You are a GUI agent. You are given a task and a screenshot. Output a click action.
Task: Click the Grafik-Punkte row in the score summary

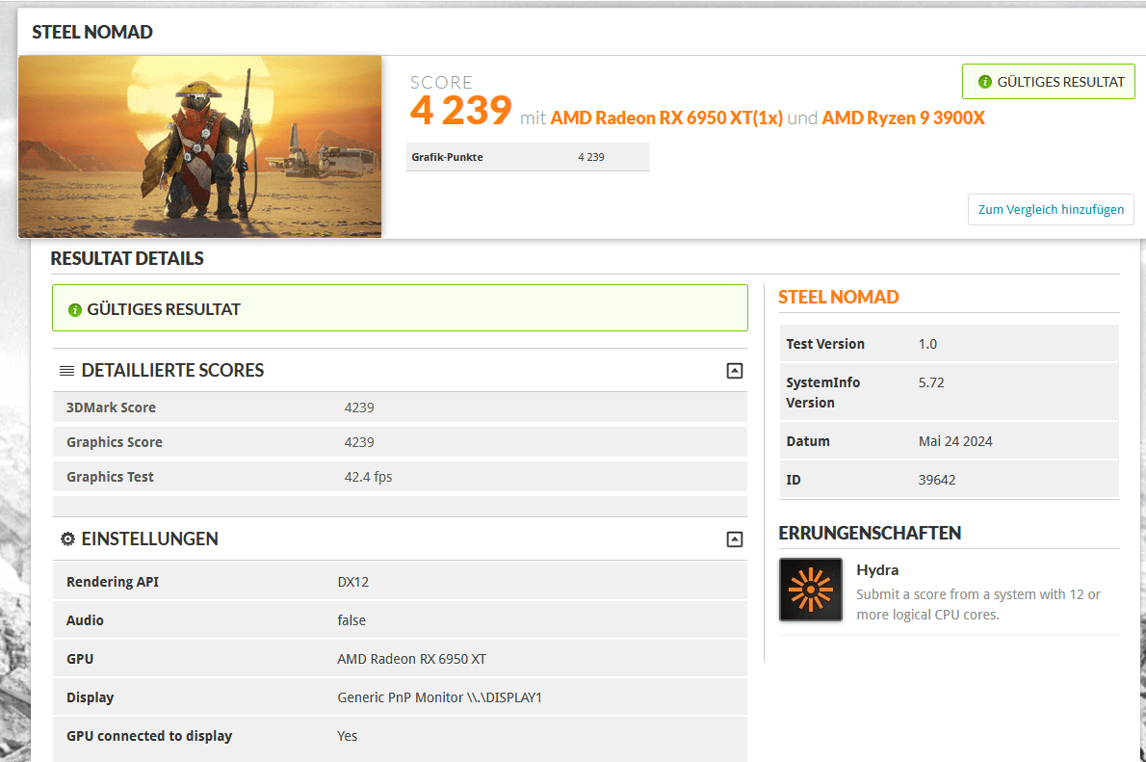pyautogui.click(x=528, y=157)
